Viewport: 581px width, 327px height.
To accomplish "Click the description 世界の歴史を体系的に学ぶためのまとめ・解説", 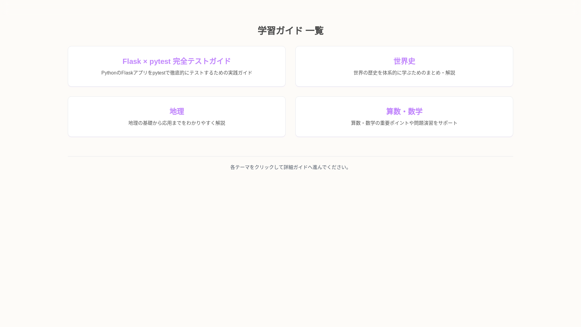I will pyautogui.click(x=404, y=73).
